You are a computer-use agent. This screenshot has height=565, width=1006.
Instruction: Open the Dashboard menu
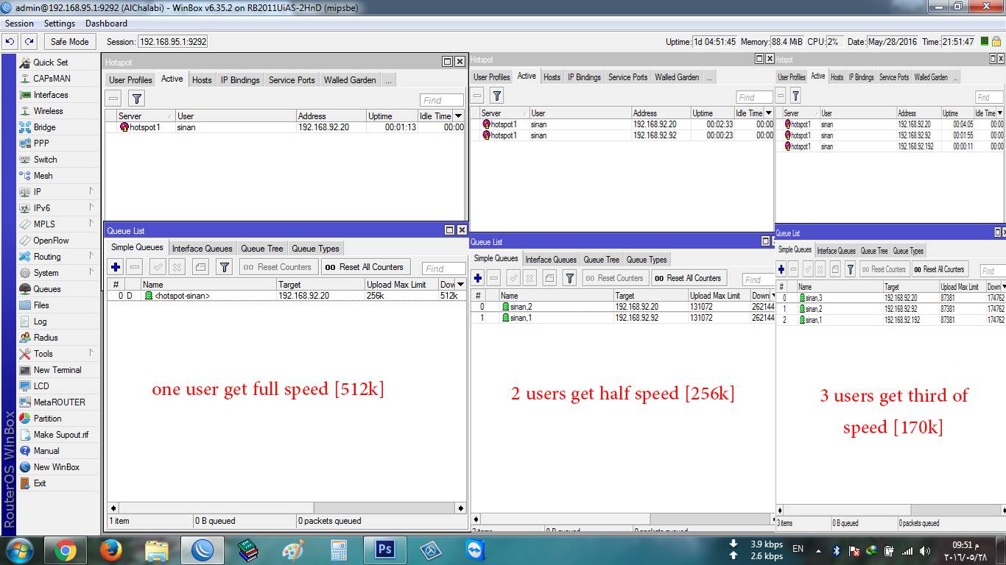pyautogui.click(x=106, y=24)
